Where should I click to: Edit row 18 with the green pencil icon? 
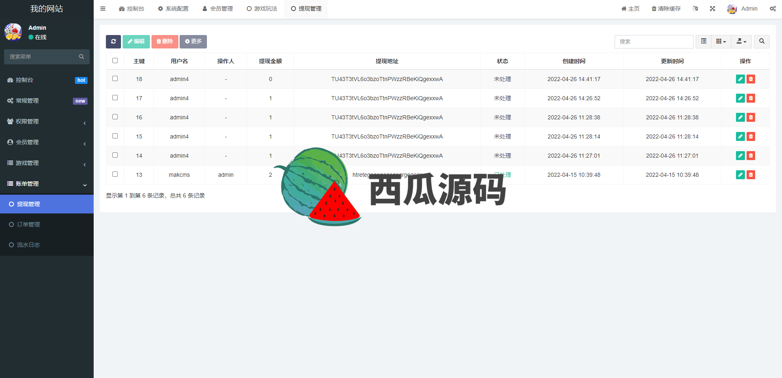[740, 79]
